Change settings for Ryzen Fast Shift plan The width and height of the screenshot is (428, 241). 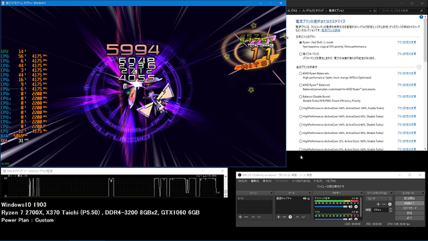(407, 42)
